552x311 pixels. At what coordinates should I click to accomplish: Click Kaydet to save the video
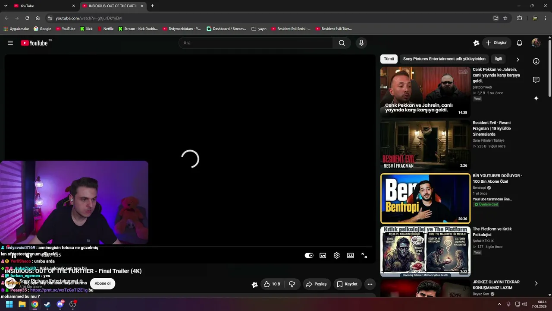click(347, 284)
